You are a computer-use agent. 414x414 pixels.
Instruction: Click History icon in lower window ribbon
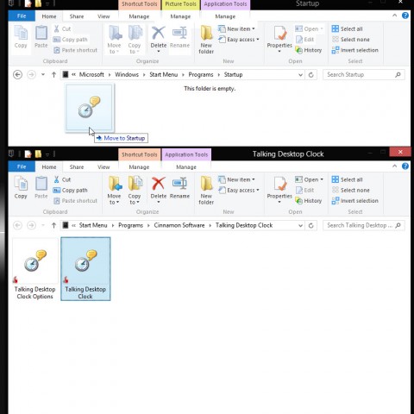pyautogui.click(x=309, y=201)
